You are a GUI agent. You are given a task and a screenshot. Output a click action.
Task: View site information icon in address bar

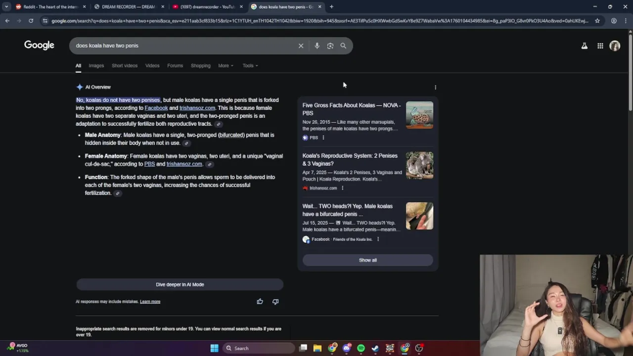(45, 21)
